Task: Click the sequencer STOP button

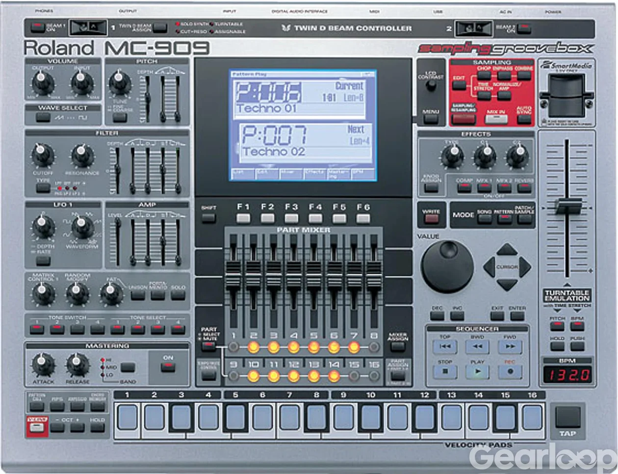Action: point(445,371)
